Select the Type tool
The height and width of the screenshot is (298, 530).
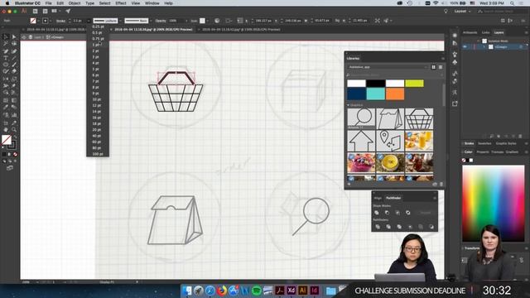tap(6, 58)
